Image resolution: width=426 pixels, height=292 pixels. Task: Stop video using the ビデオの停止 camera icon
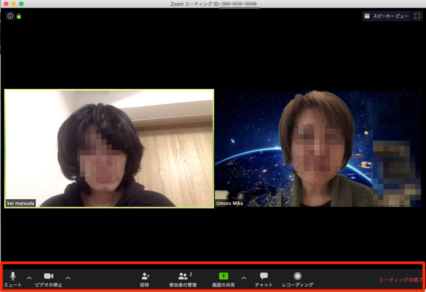coord(49,277)
